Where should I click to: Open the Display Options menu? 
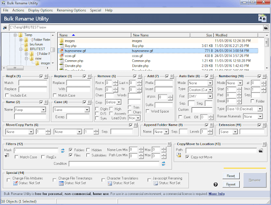coord(40,10)
